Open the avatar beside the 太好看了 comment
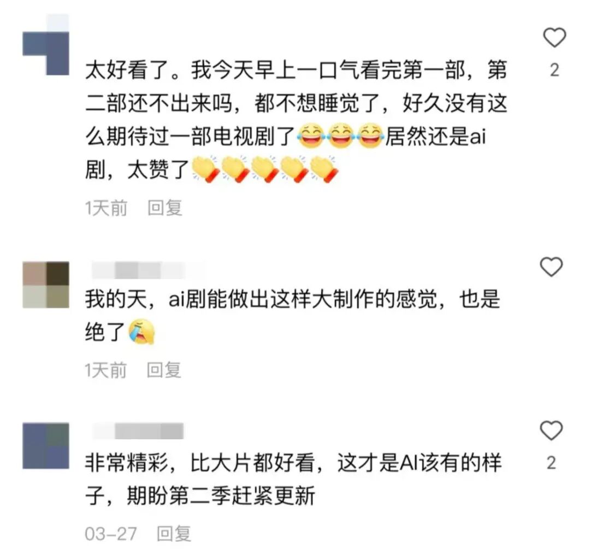This screenshot has width=590, height=549. [46, 44]
